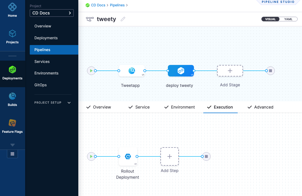Go to Pipelines breadcrumb link
This screenshot has height=196, width=302.
117,5
